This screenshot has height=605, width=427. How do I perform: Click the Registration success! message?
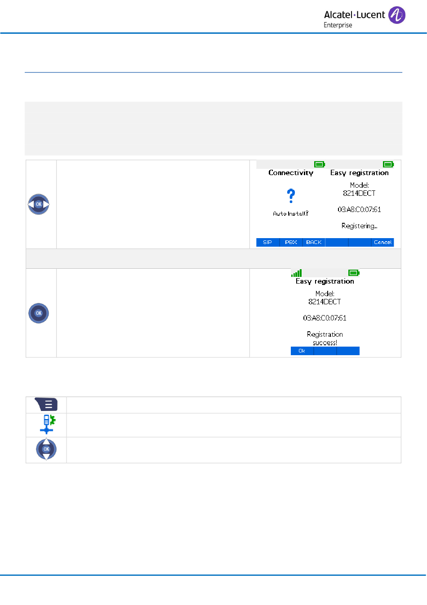[x=325, y=339]
